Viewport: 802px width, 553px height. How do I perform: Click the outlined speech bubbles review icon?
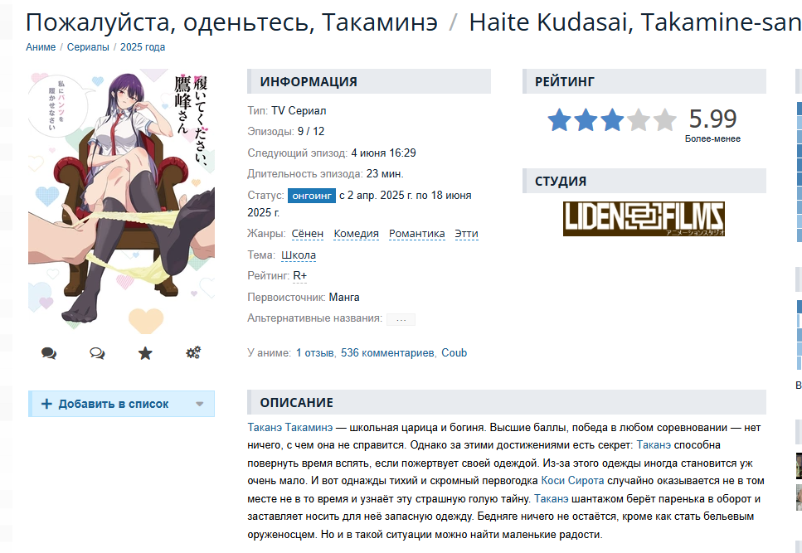[x=97, y=353]
